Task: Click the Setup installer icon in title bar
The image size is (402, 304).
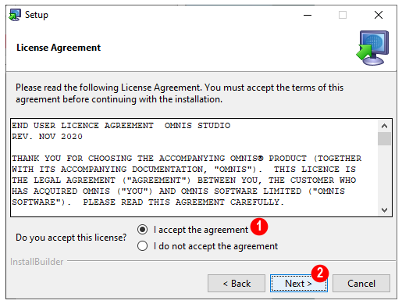Action: pos(15,15)
